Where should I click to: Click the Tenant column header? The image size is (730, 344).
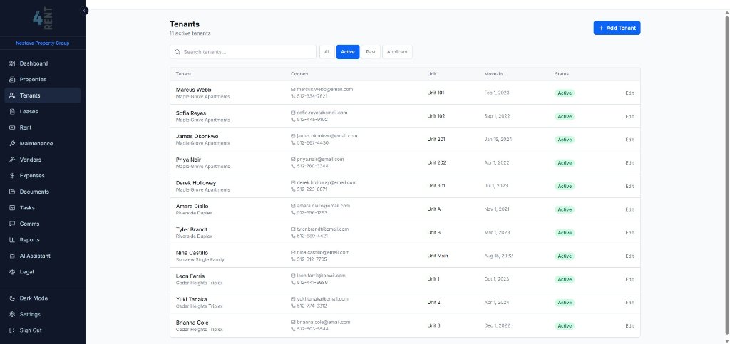pyautogui.click(x=183, y=74)
